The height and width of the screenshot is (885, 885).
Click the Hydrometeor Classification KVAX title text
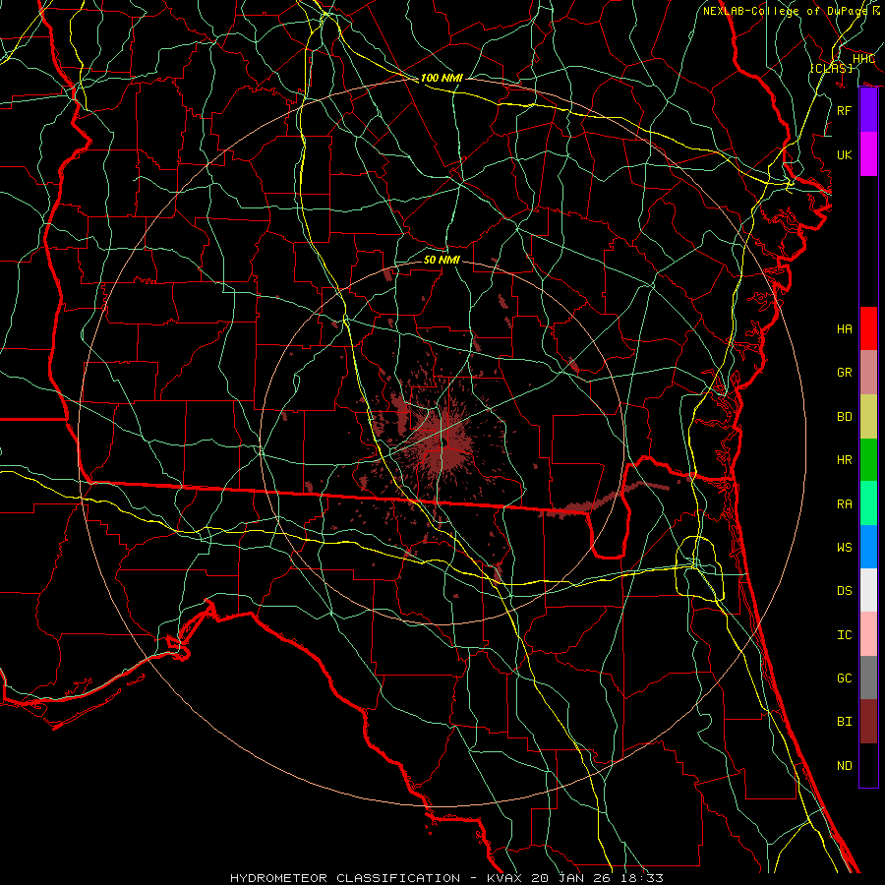(446, 878)
